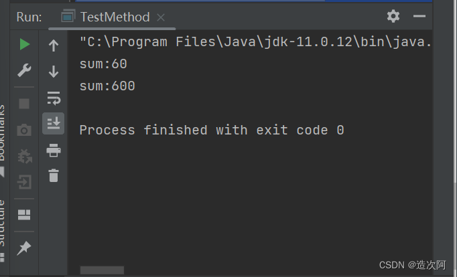Image resolution: width=457 pixels, height=277 pixels.
Task: Click the exit arrow icon
Action: tap(24, 182)
